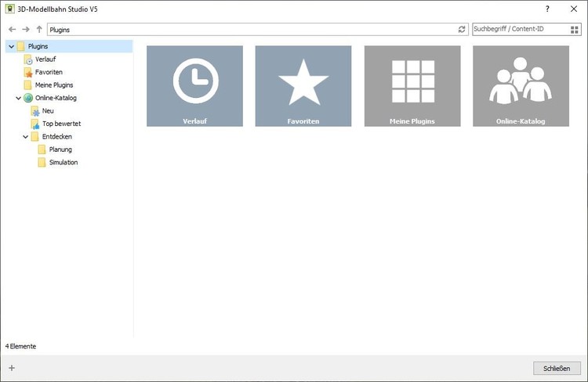Navigate up one folder level

[39, 29]
